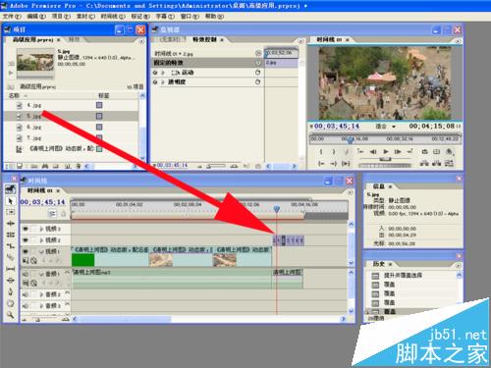Open the monitor zoom level dropdown (适合)
This screenshot has height=368, width=491.
pos(394,127)
